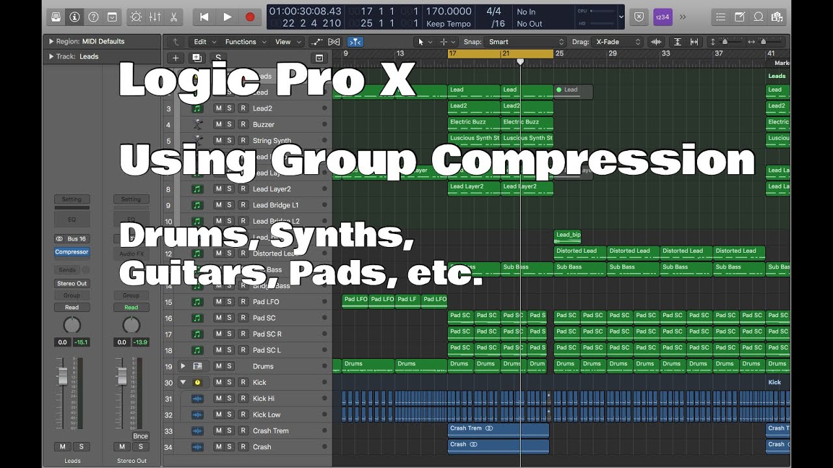Select the Crash Trem audio region
Image resolution: width=833 pixels, height=468 pixels.
pyautogui.click(x=498, y=430)
